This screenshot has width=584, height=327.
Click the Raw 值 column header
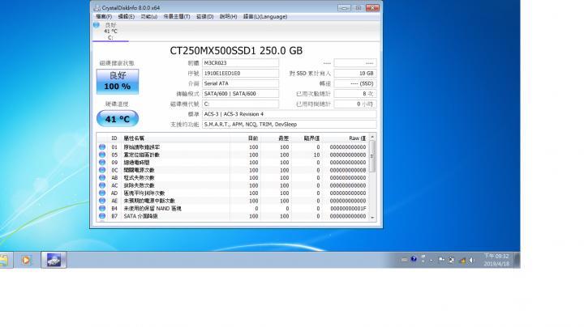click(x=346, y=138)
